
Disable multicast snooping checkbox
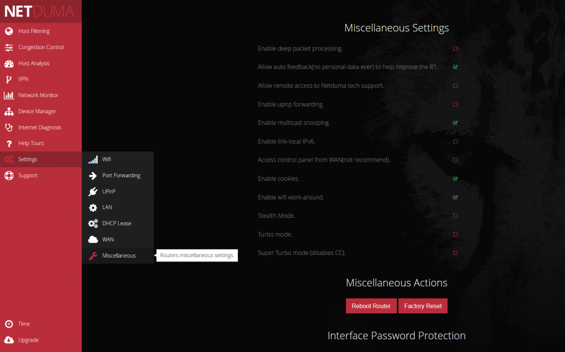[455, 123]
